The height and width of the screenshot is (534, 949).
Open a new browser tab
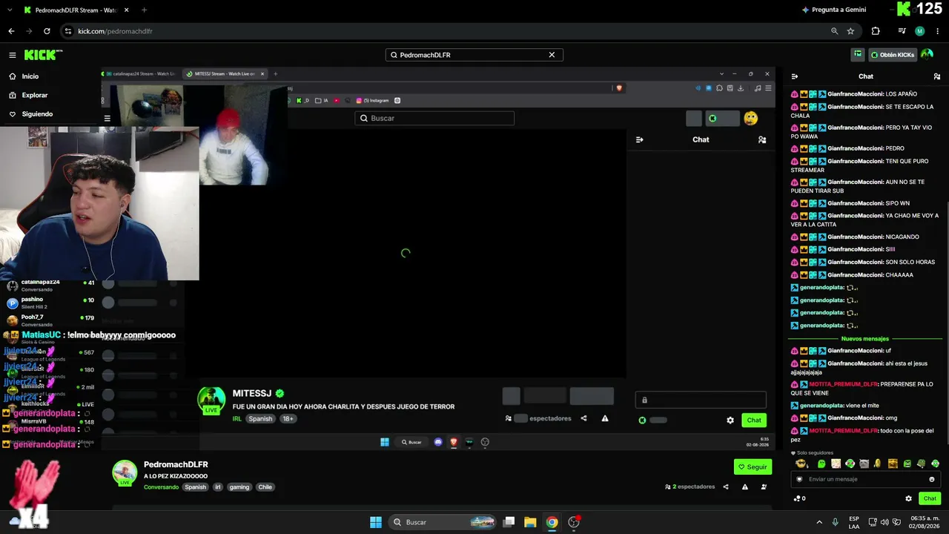[x=144, y=10]
